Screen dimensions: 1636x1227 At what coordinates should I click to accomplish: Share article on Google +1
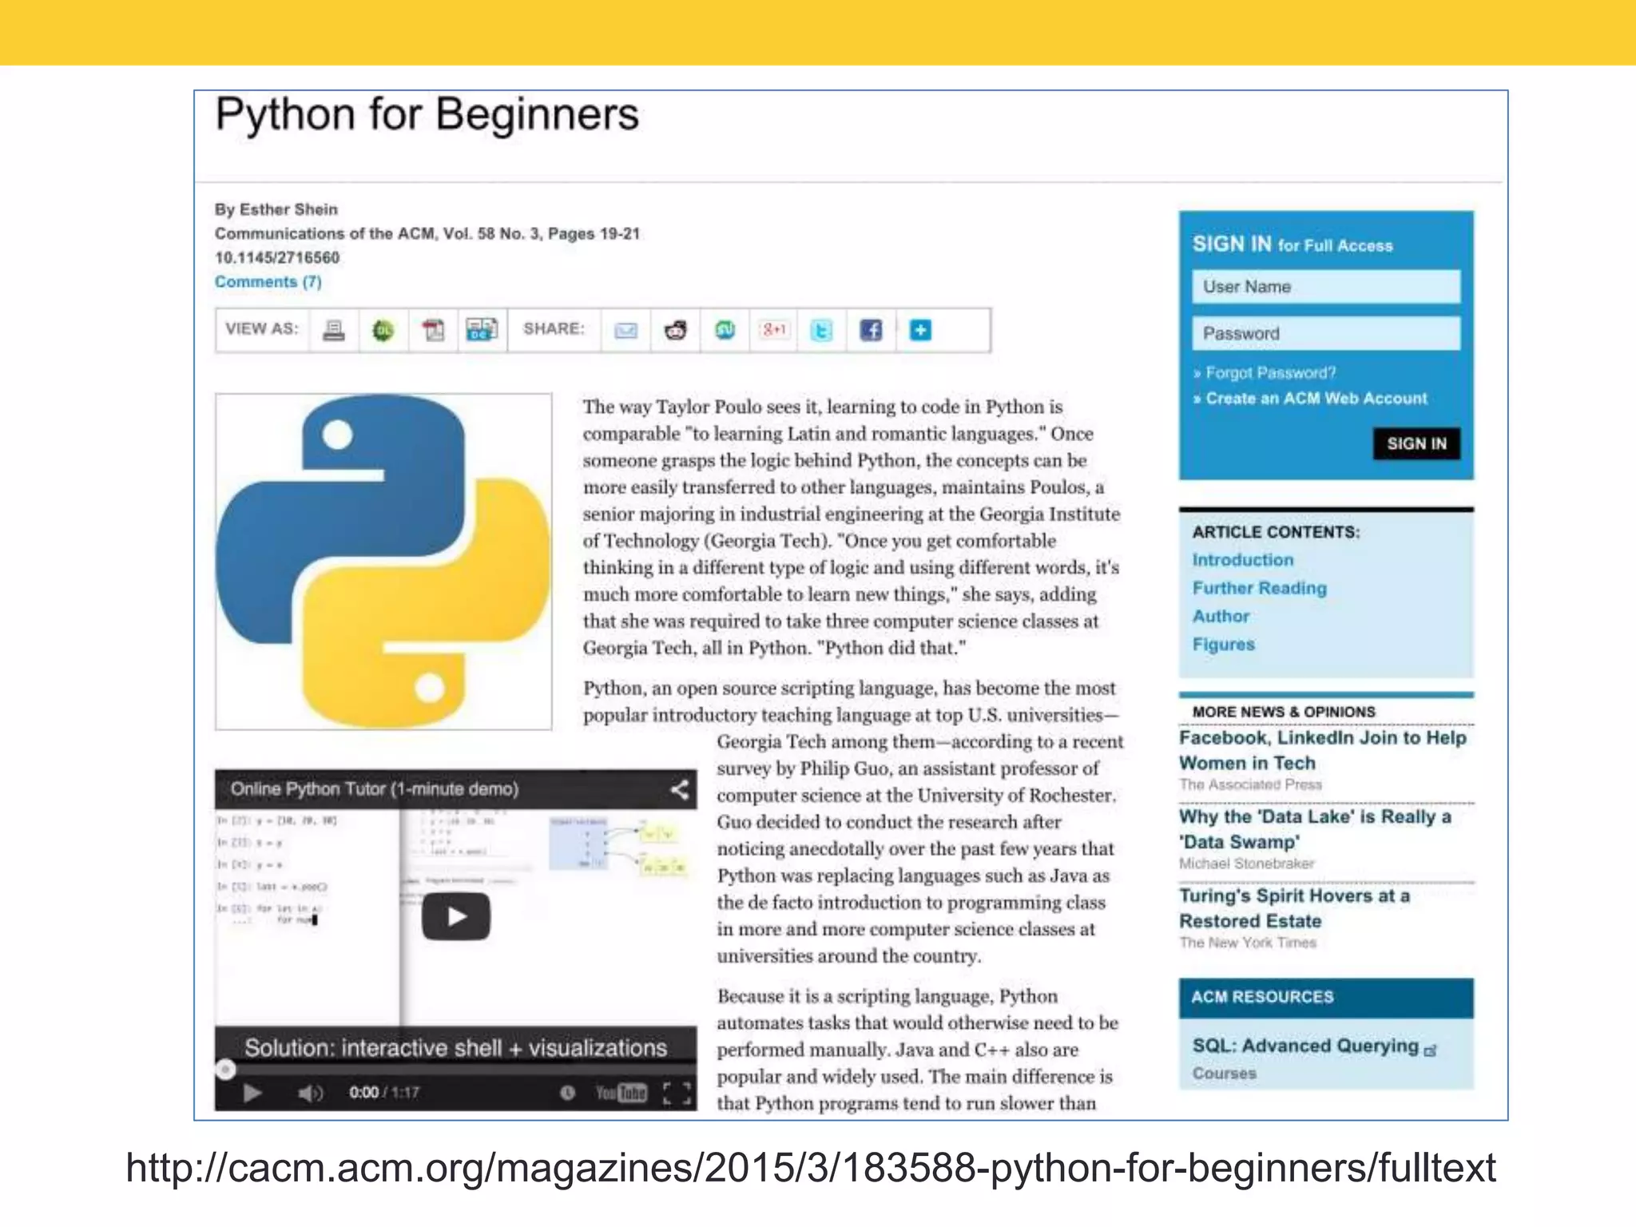[774, 330]
